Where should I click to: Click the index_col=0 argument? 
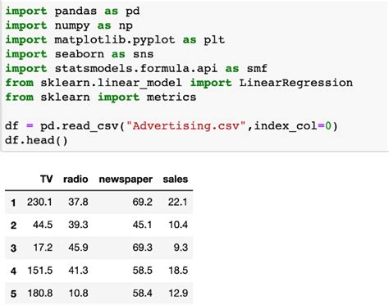point(293,126)
